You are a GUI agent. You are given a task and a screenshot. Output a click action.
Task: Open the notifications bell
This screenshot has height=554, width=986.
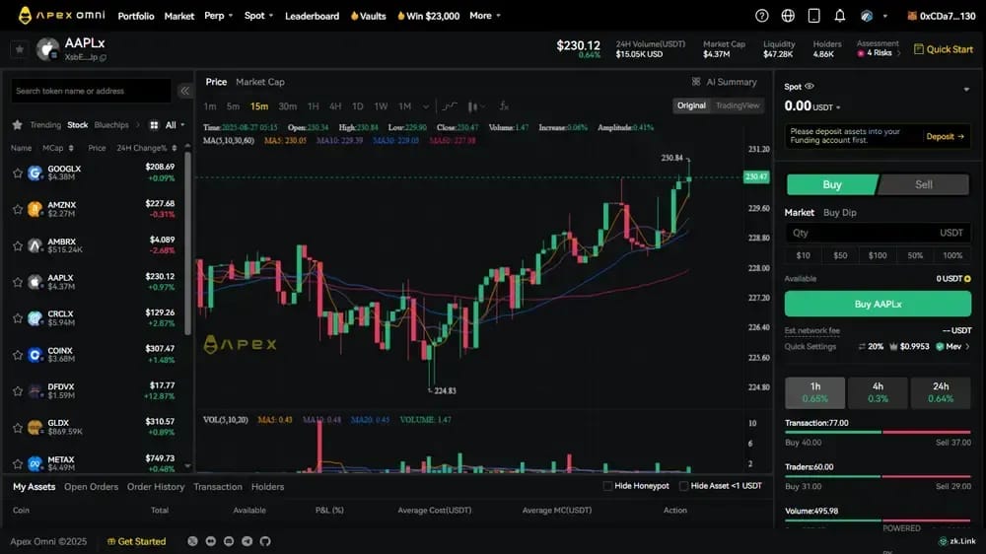click(839, 16)
